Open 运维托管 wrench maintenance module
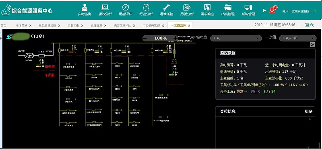The image size is (322, 149). coord(166,10)
